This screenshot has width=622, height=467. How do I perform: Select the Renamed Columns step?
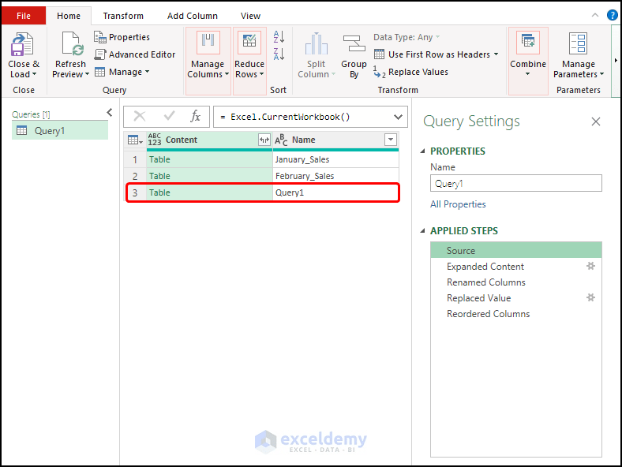pos(516,282)
